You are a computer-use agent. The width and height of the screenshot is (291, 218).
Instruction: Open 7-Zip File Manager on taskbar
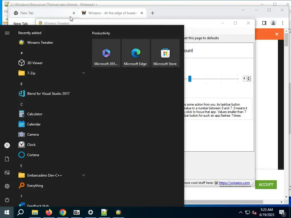77,212
